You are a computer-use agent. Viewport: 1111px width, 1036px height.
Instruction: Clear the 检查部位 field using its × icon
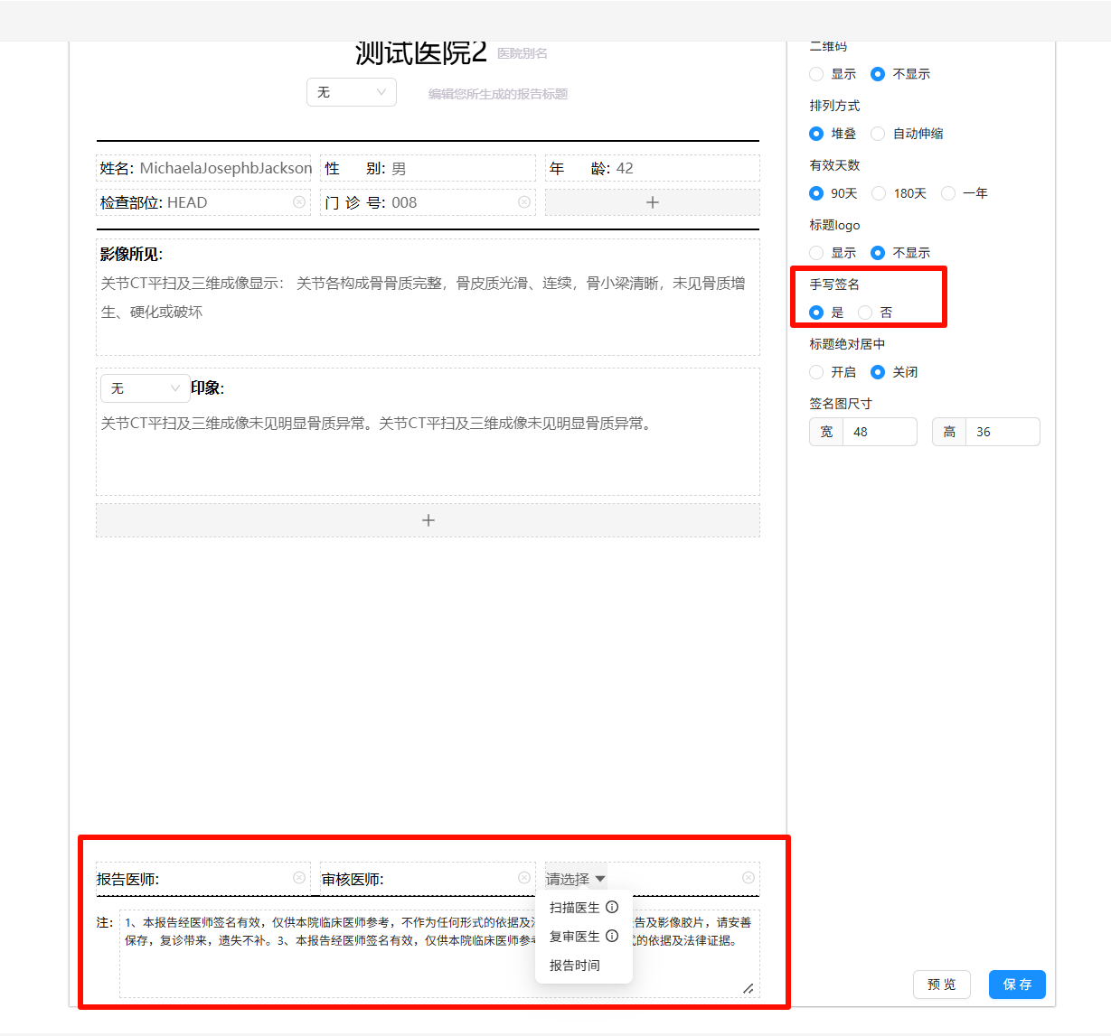click(300, 202)
